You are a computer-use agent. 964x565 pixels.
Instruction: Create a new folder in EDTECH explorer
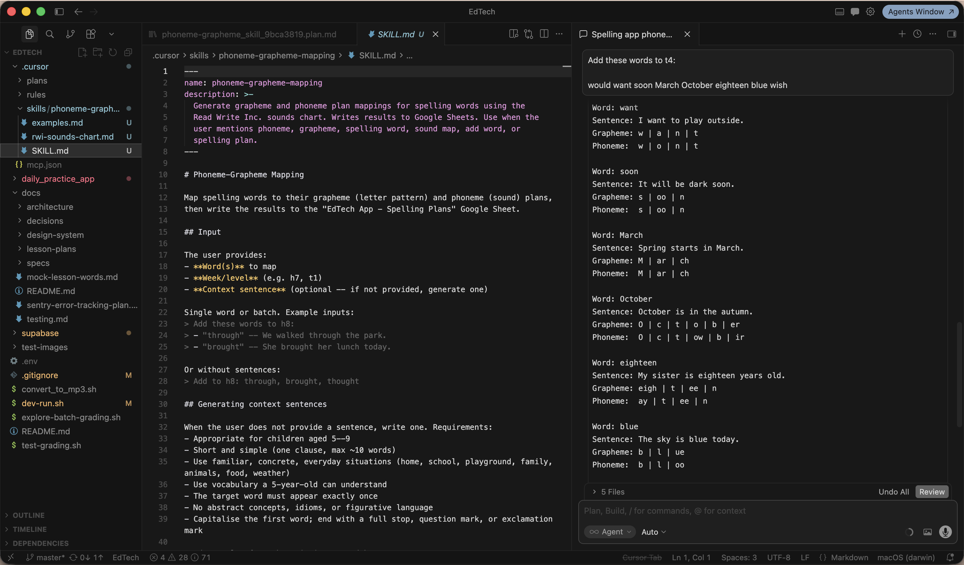[x=98, y=52]
